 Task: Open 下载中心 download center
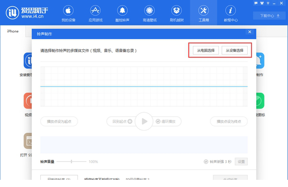pyautogui.click(x=270, y=16)
